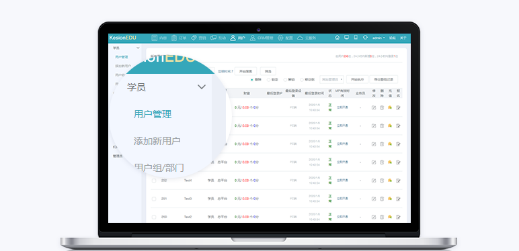The width and height of the screenshot is (519, 251).
Task: Select 添加新用户 in the small sidebar
Action: pyautogui.click(x=123, y=66)
